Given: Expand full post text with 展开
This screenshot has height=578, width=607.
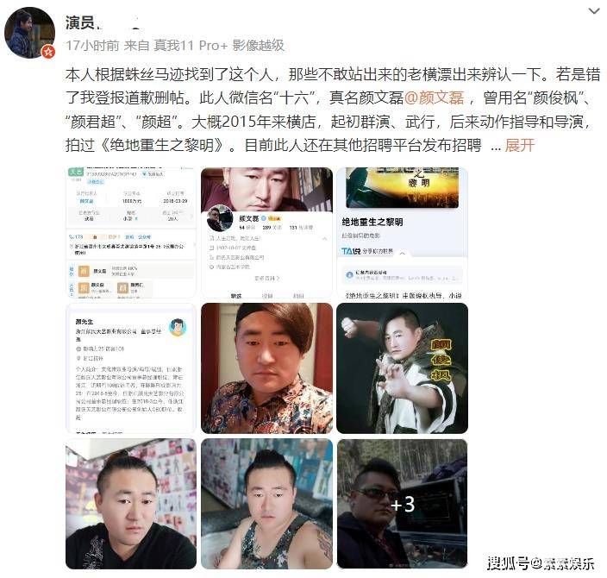Looking at the screenshot, I should click(x=520, y=145).
